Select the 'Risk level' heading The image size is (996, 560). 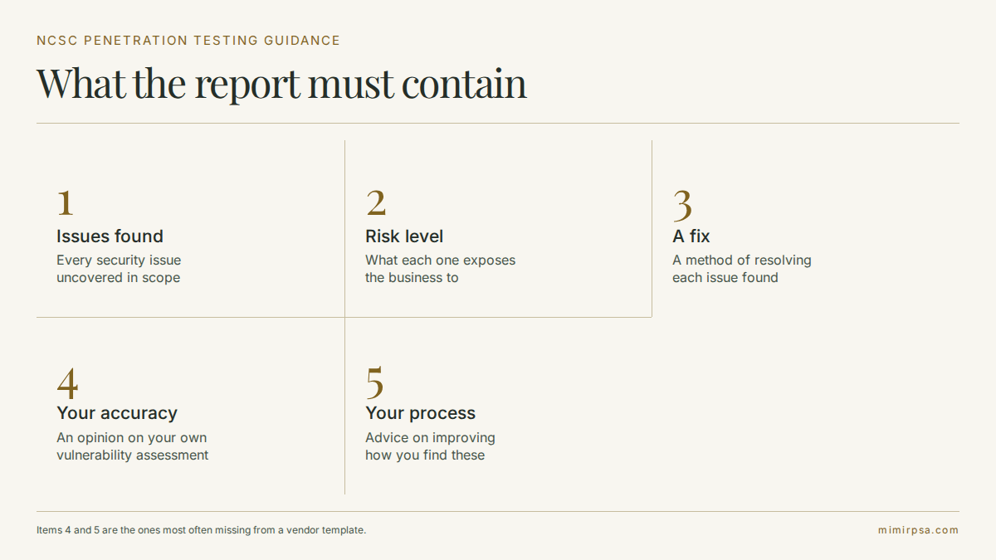tap(404, 236)
